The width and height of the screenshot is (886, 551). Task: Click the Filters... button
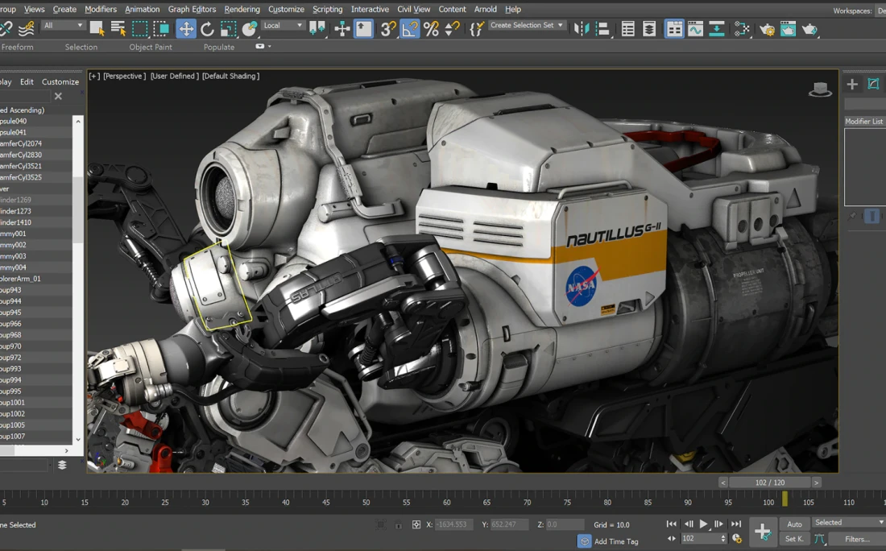(x=856, y=539)
